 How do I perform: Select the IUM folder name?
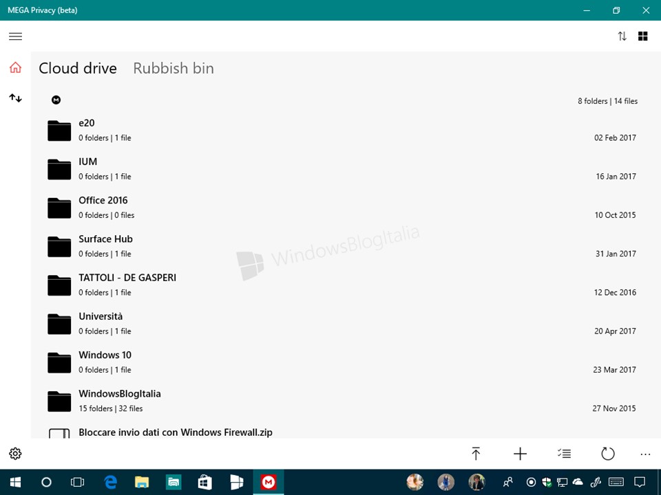click(87, 162)
